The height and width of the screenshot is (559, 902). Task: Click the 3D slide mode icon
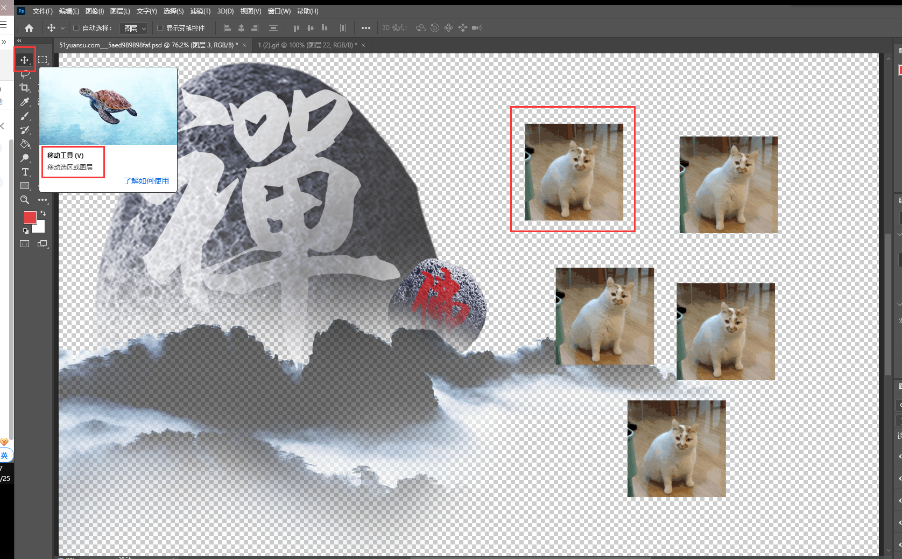tap(463, 28)
